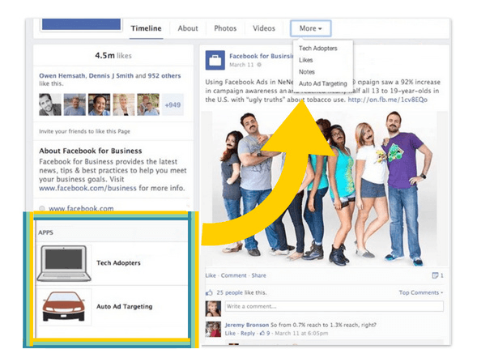Open www.facebook.com/business link
The width and height of the screenshot is (477, 362).
87,188
